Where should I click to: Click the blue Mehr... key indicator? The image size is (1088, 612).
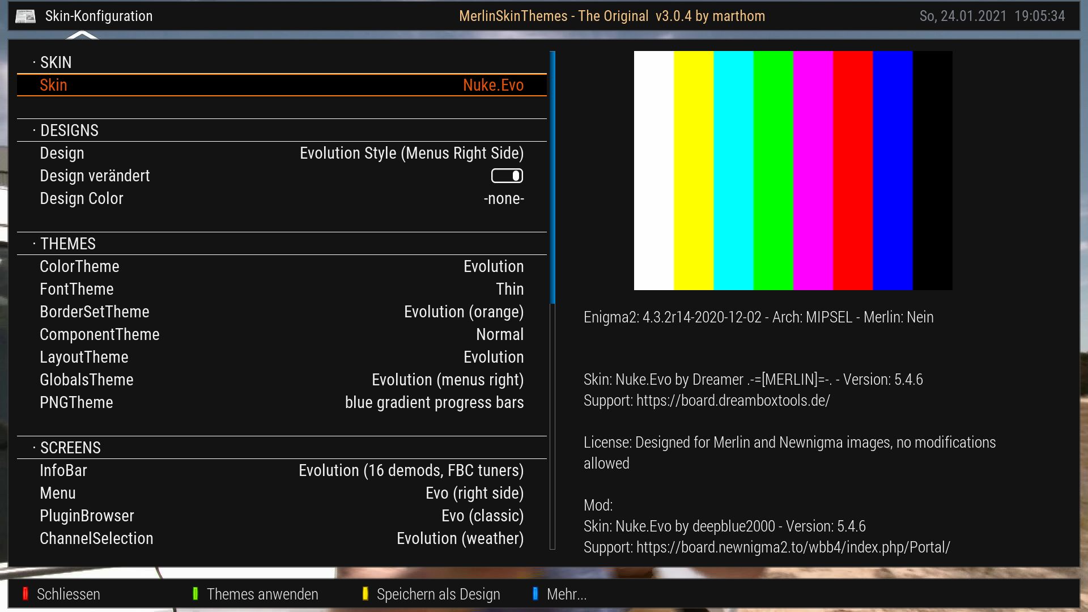(x=535, y=593)
